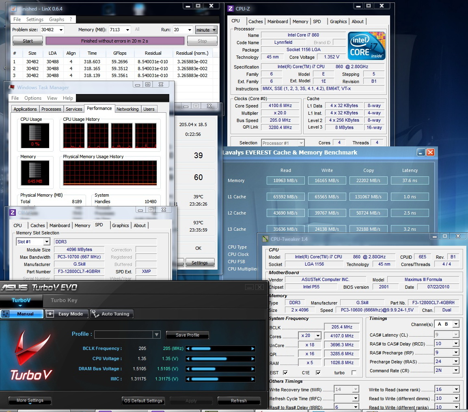
Task: Open the Channel(s) A B dropdown
Action: (456, 324)
